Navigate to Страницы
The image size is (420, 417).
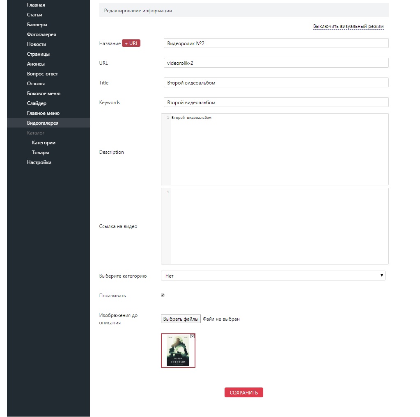(x=38, y=54)
